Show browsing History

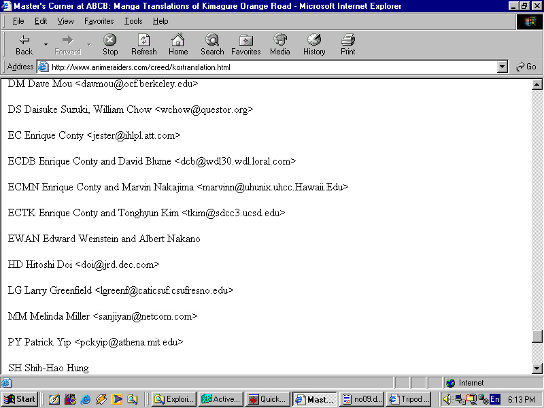[314, 44]
